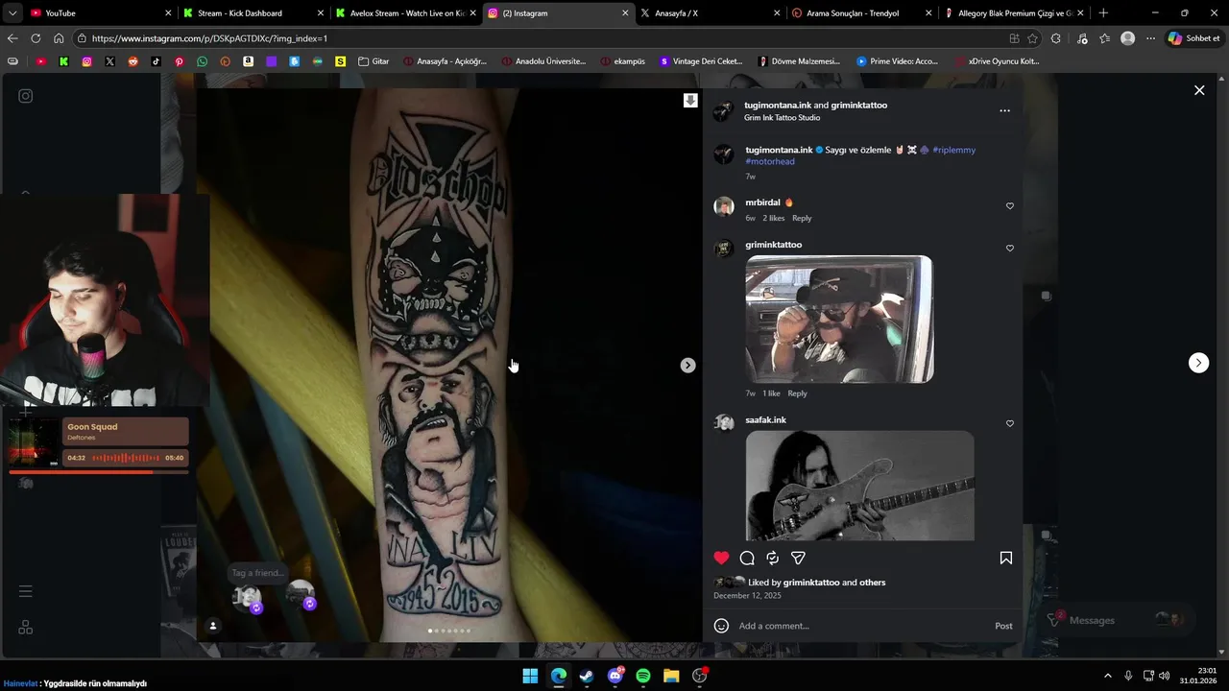
Task: Like saafak.ink's comment
Action: coord(1009,423)
